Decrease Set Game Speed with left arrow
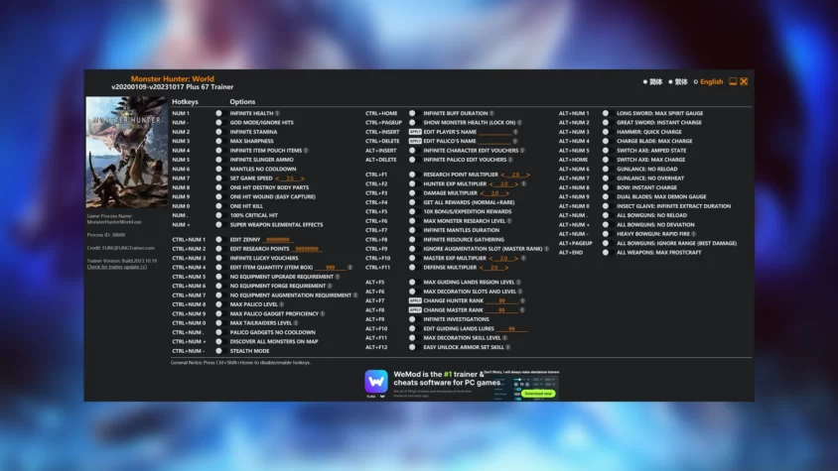This screenshot has height=471, width=838. click(277, 178)
